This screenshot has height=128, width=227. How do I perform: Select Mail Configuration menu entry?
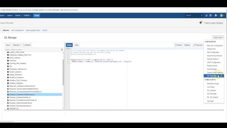[x=214, y=52]
